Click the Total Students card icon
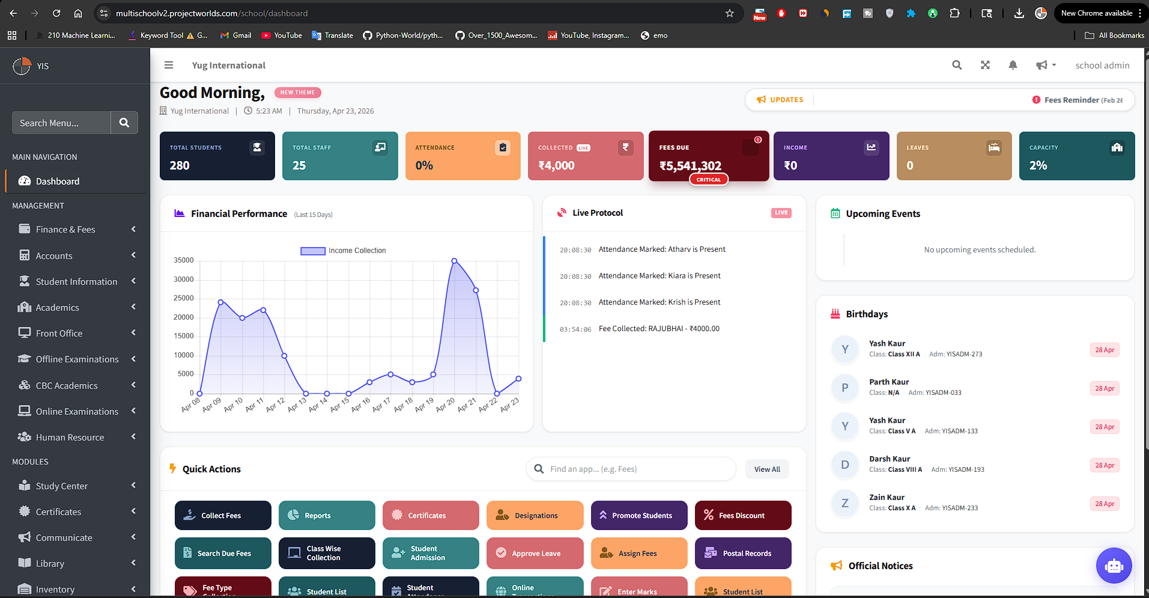Screen dimensions: 1149x598 257,148
